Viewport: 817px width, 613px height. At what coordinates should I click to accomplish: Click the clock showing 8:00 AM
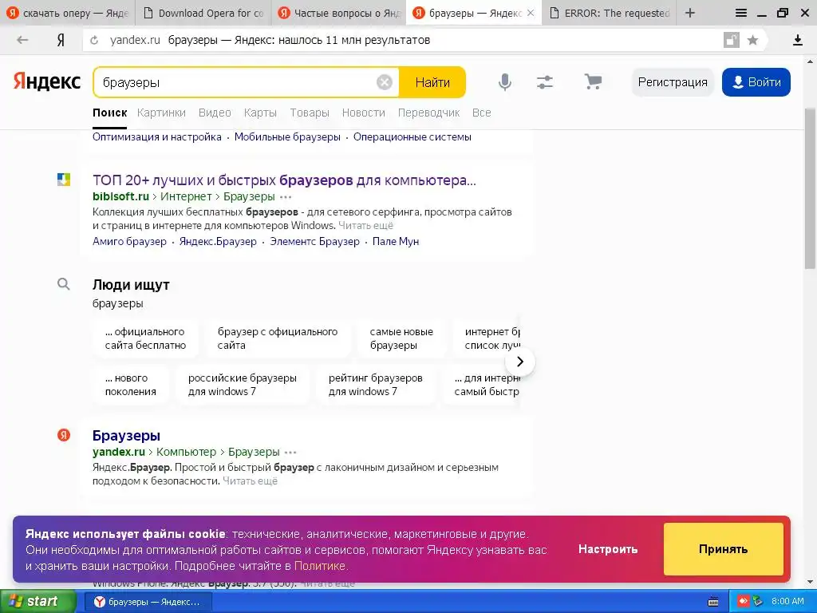787,602
